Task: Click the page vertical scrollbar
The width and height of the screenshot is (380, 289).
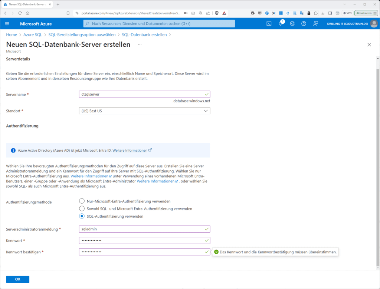Action: tap(377, 167)
